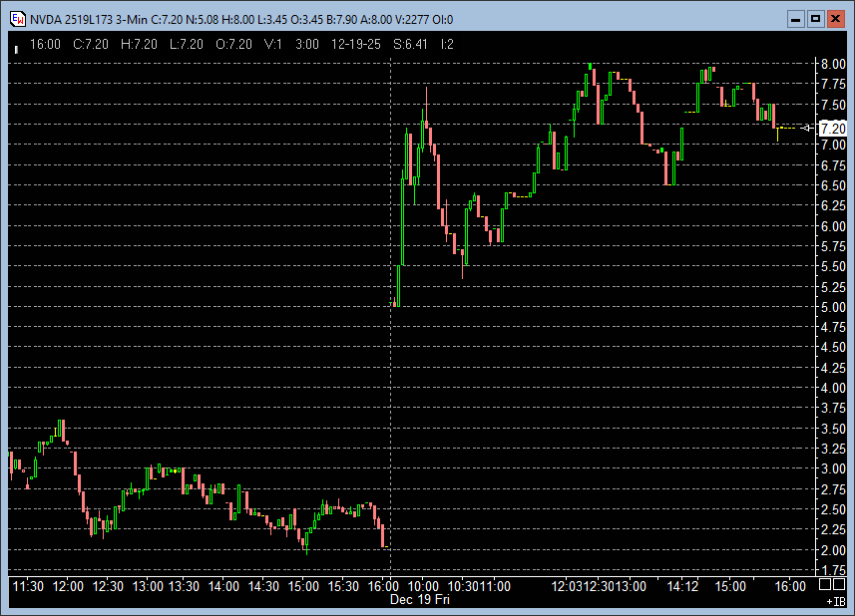Image resolution: width=855 pixels, height=616 pixels.
Task: Click the 12-19-25 date field in header
Action: 355,44
